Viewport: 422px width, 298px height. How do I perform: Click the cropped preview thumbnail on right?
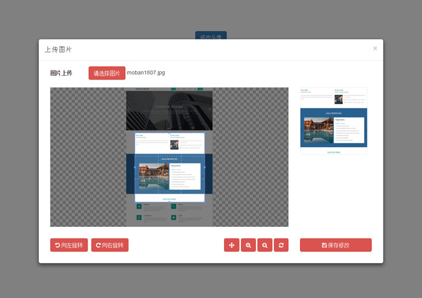(x=334, y=121)
